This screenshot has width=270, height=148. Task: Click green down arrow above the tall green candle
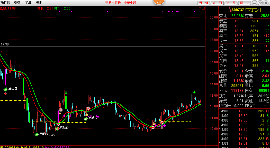pos(66,93)
